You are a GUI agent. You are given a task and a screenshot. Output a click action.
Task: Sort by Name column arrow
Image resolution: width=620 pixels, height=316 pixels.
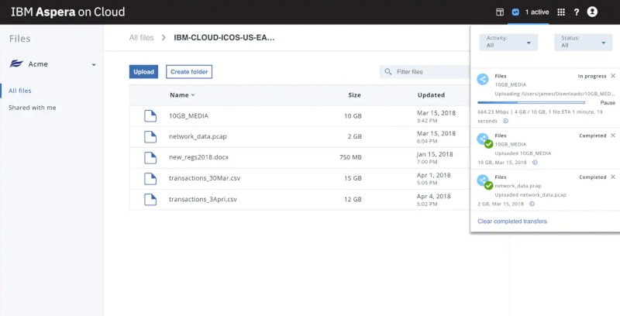tap(193, 95)
